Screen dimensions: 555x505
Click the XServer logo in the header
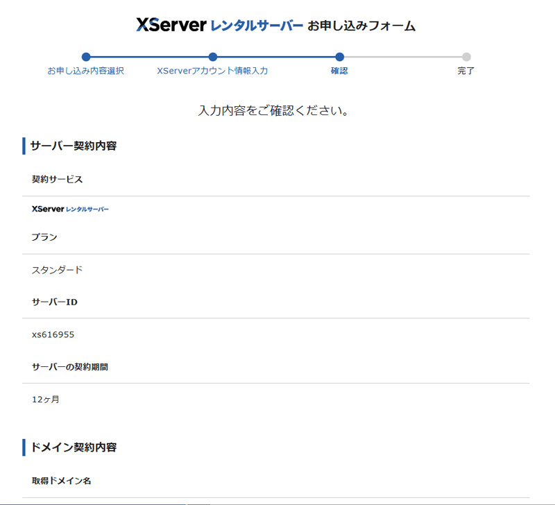click(x=171, y=23)
